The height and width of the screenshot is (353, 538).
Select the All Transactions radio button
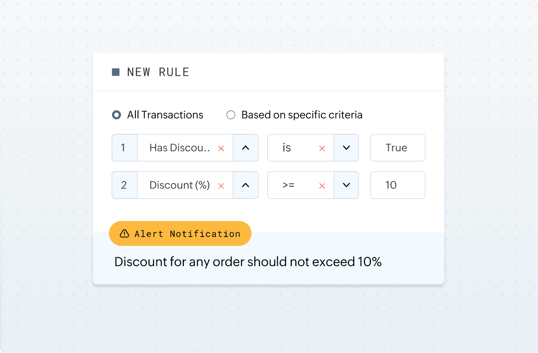[x=116, y=115]
